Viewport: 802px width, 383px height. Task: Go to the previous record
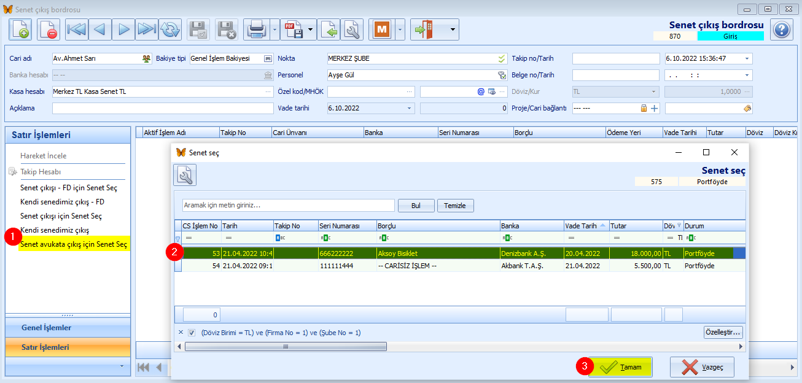pyautogui.click(x=100, y=29)
